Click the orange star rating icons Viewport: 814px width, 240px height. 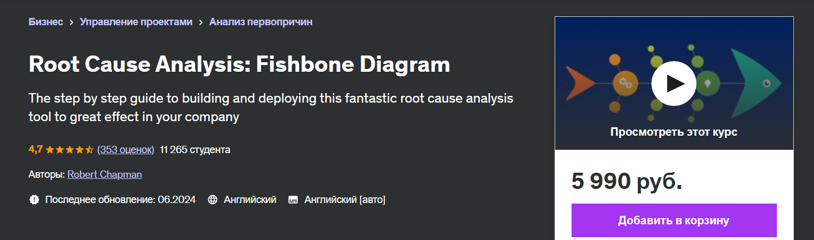tap(69, 150)
